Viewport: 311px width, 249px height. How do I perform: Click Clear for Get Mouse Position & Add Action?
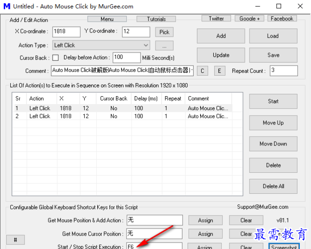[x=246, y=220]
